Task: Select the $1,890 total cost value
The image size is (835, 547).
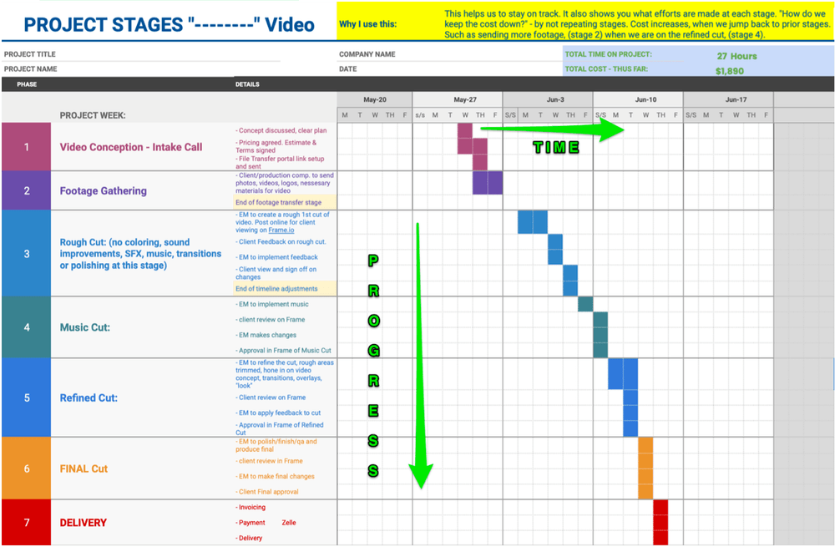Action: click(729, 71)
